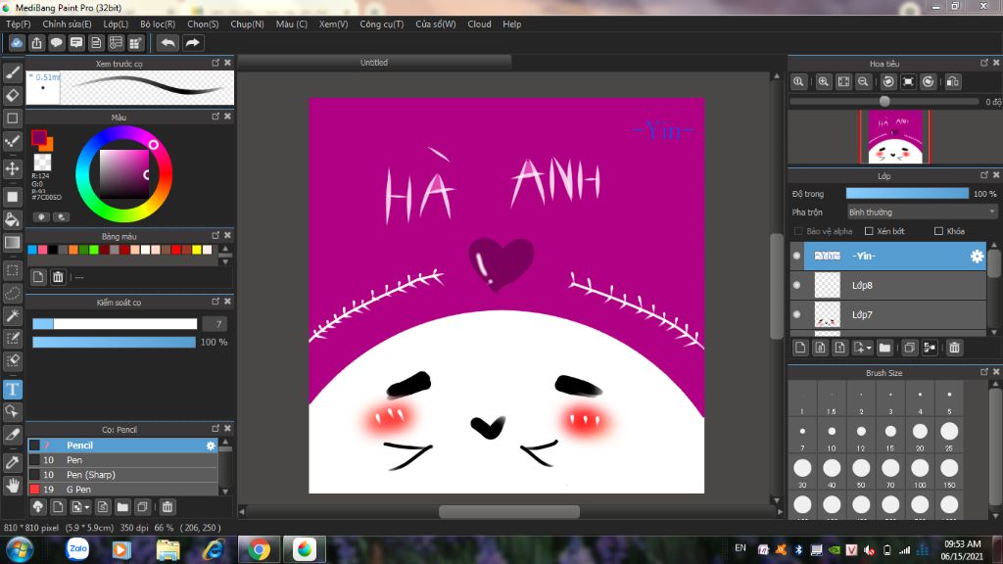The height and width of the screenshot is (564, 1003).
Task: Hide the Lớp8 layer
Action: pos(796,285)
